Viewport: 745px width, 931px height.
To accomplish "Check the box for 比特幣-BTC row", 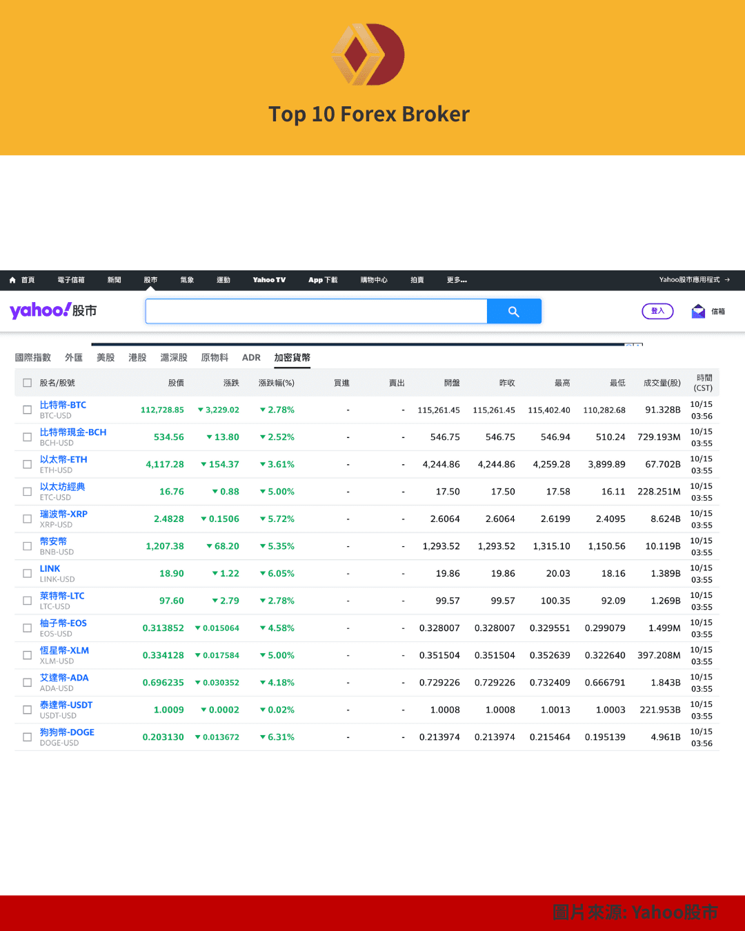I will coord(28,410).
